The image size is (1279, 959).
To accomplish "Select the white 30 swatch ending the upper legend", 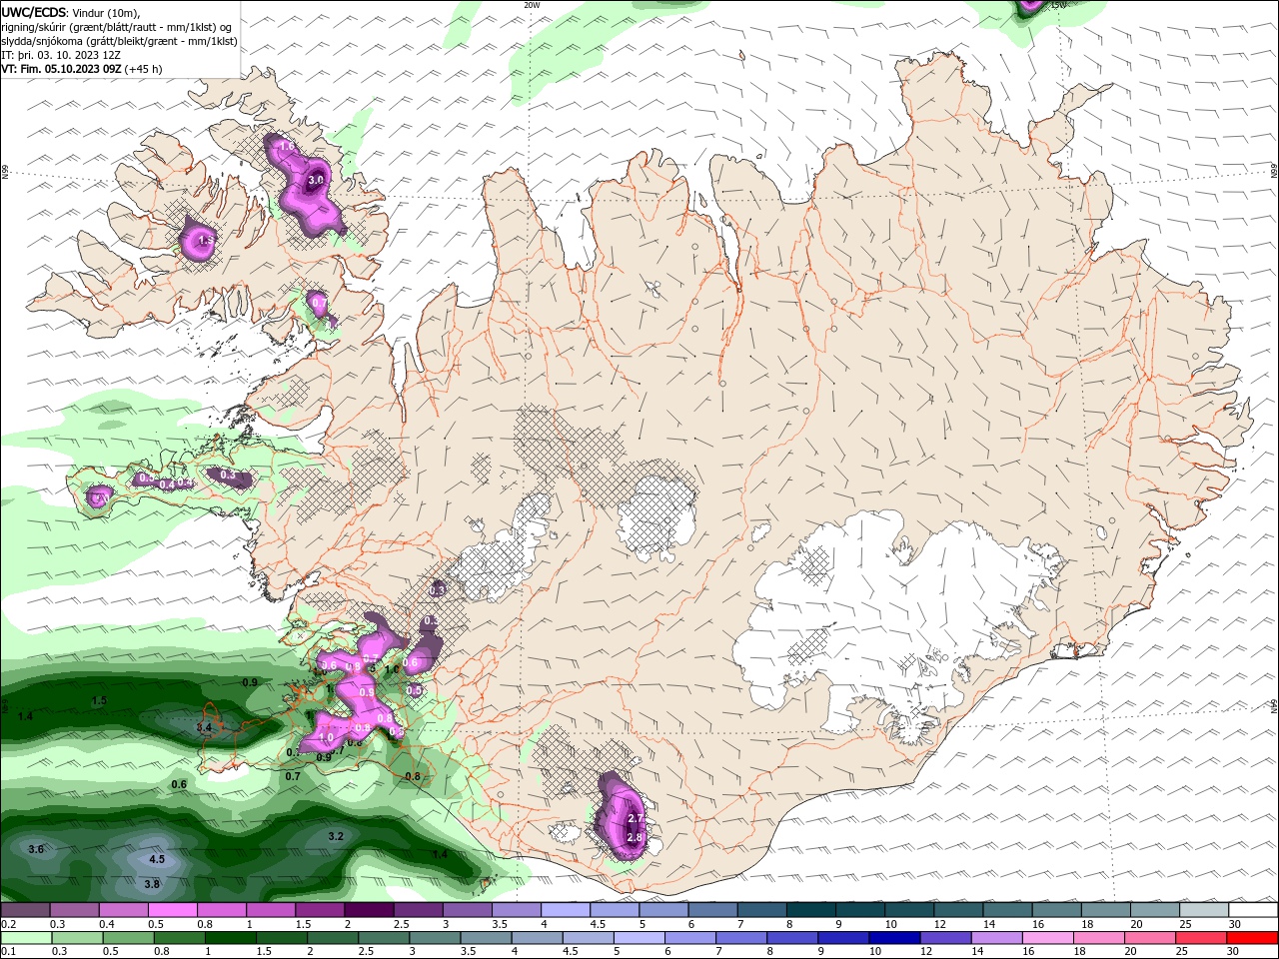I will (1253, 910).
